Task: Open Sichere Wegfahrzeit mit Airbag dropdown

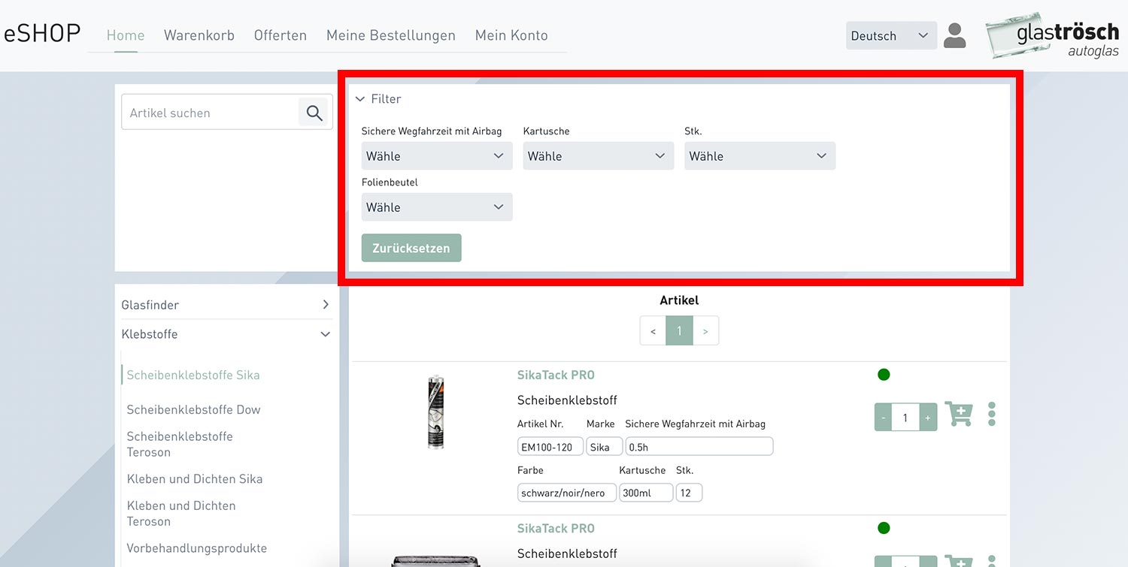Action: pos(437,156)
